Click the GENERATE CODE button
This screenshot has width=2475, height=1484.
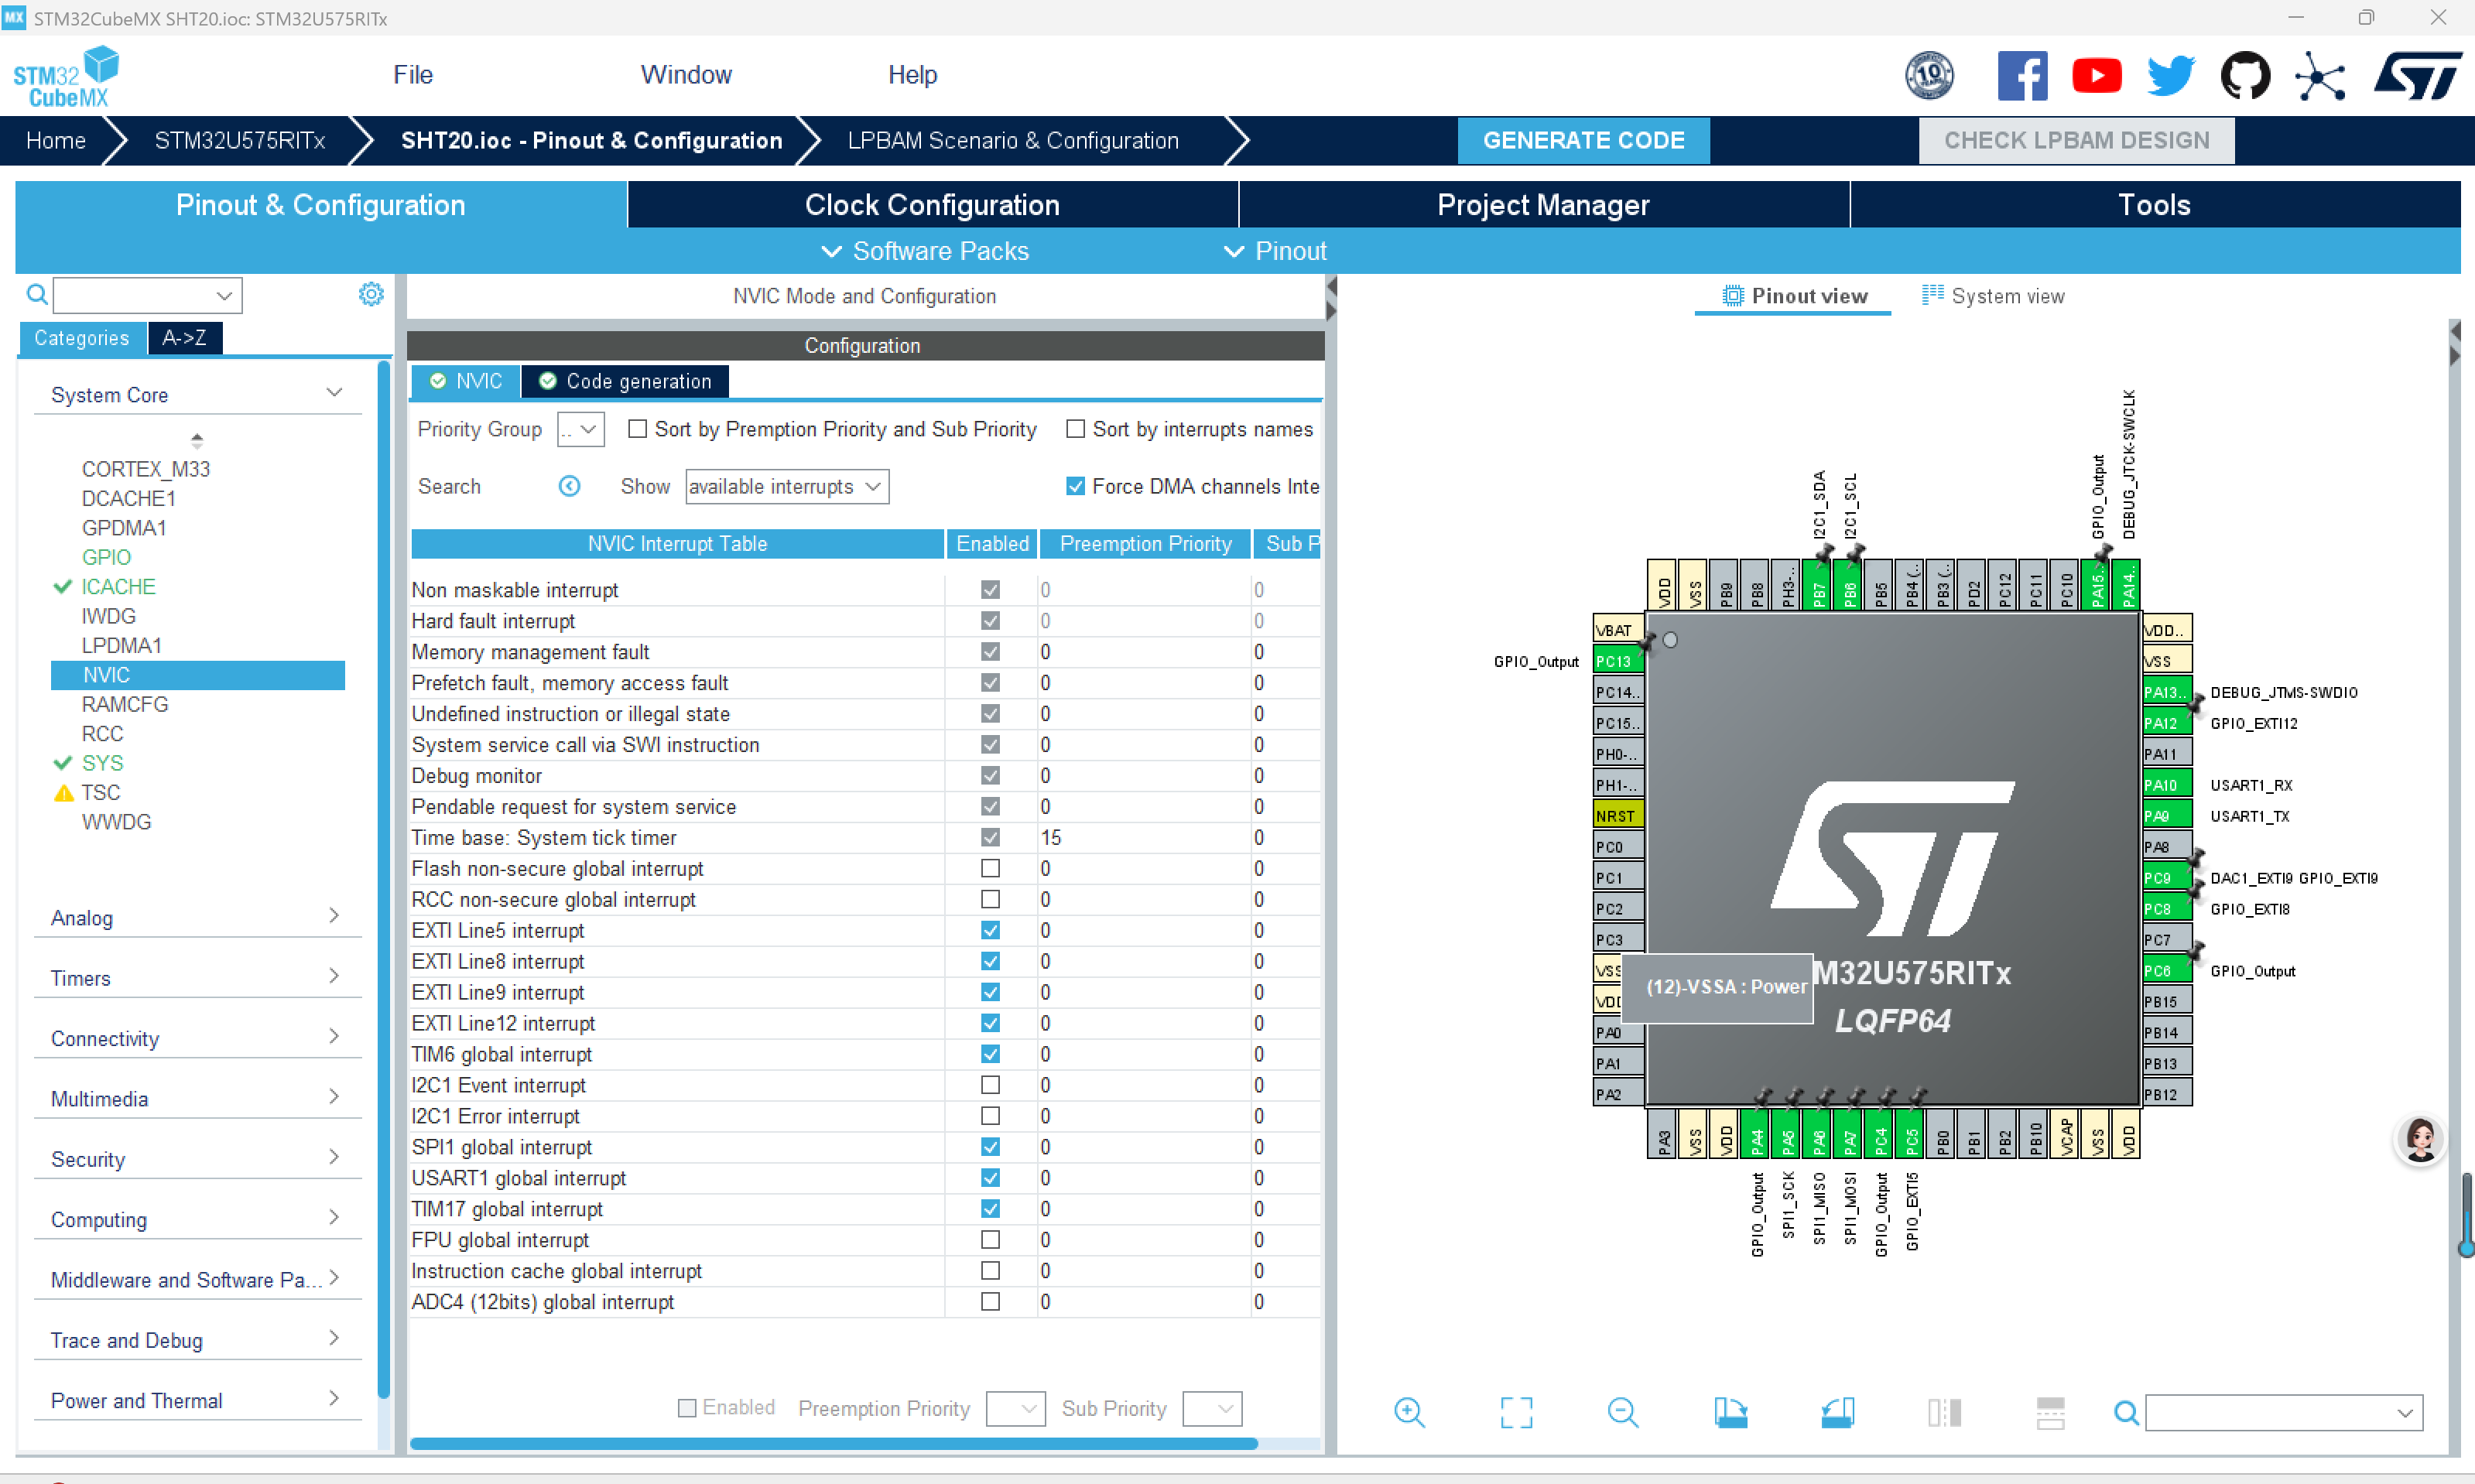click(1583, 140)
